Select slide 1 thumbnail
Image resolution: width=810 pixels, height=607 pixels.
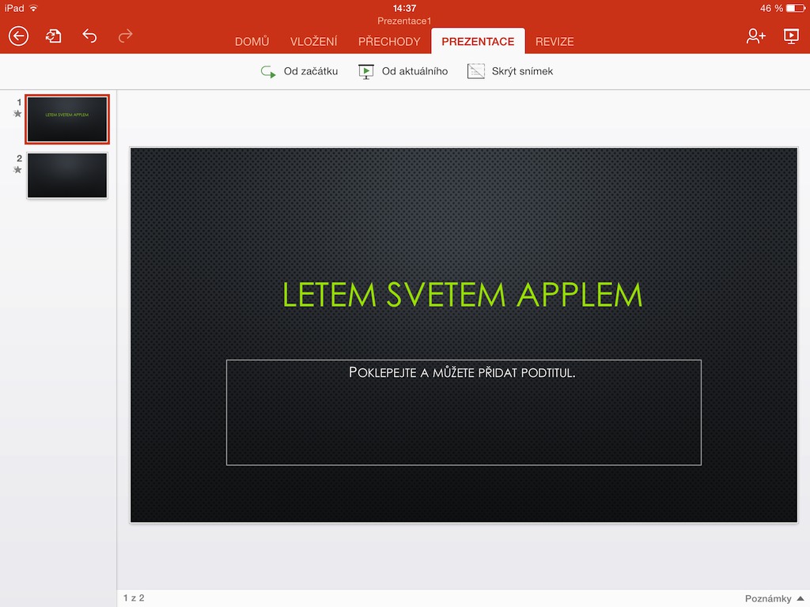[67, 119]
